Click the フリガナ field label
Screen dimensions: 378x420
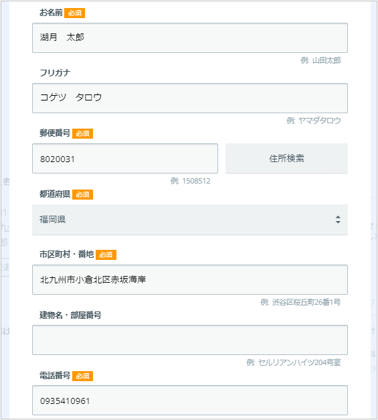pyautogui.click(x=55, y=73)
